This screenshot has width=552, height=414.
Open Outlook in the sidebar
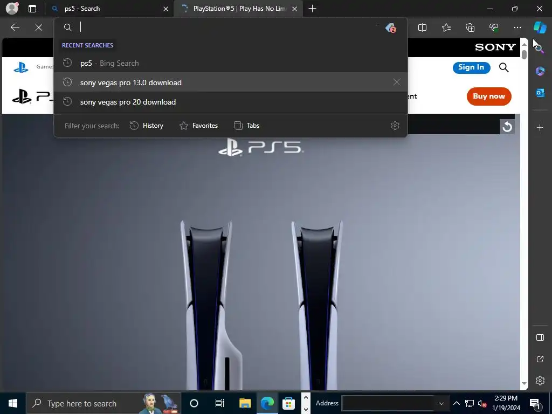point(540,93)
